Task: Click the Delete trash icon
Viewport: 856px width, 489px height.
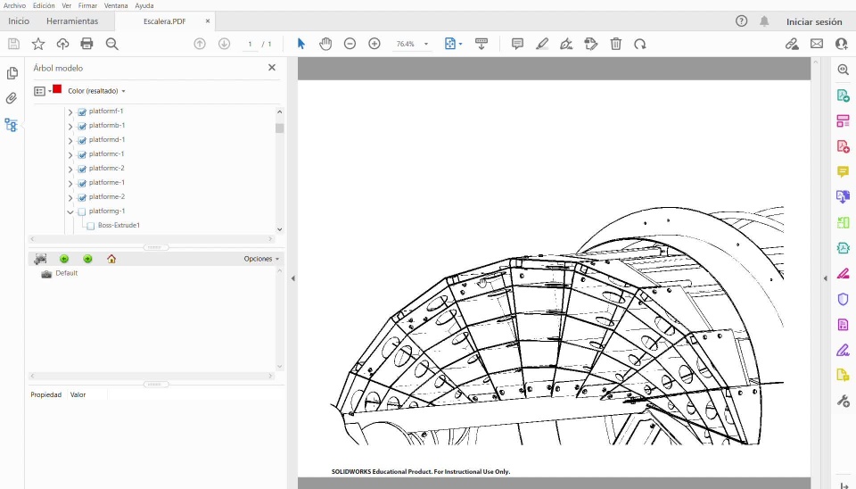Action: [615, 44]
